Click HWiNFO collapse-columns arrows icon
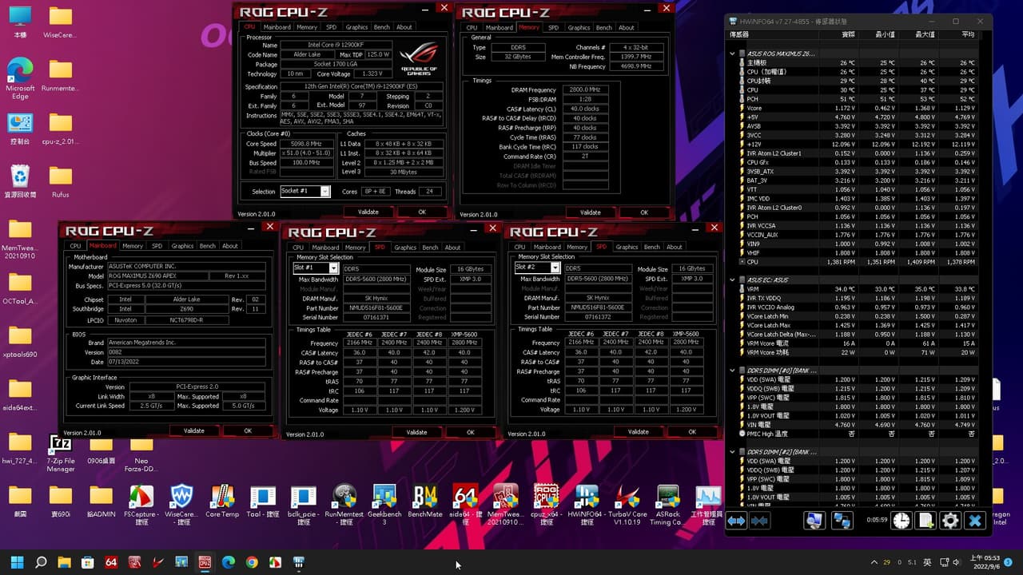This screenshot has height=575, width=1023. (759, 521)
